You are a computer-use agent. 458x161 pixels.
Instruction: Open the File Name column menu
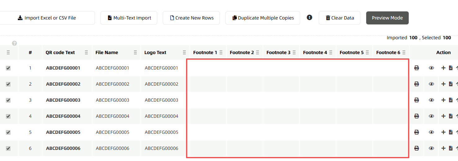tap(136, 53)
